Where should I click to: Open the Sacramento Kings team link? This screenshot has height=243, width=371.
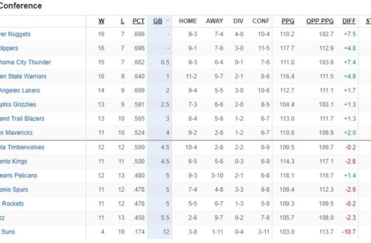pyautogui.click(x=14, y=161)
